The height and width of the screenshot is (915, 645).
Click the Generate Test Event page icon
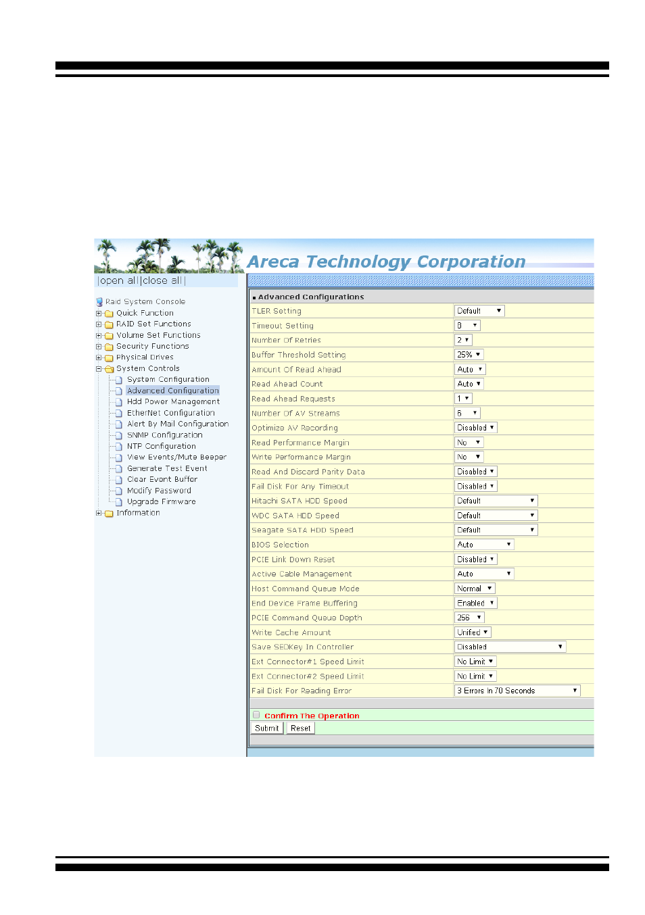(x=119, y=469)
